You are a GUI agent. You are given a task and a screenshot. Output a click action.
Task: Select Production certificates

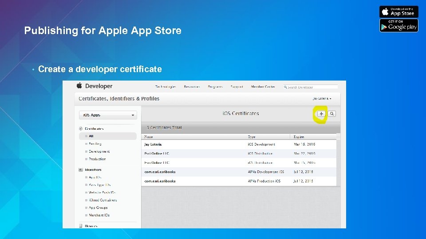(97, 159)
